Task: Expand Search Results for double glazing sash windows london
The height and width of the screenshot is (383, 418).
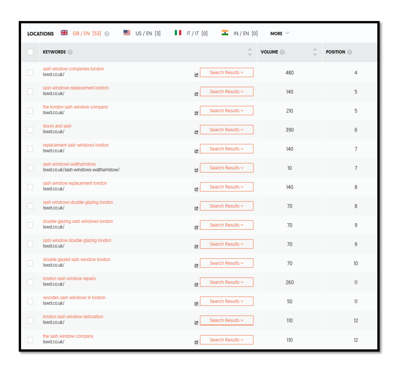Action: coord(226,225)
